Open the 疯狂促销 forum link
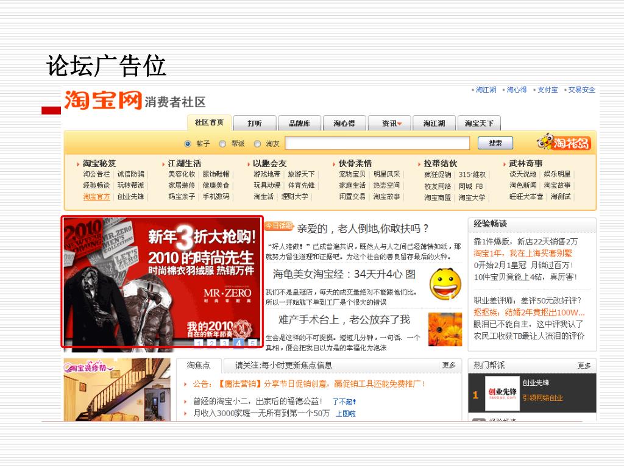The height and width of the screenshot is (468, 624). point(438,175)
